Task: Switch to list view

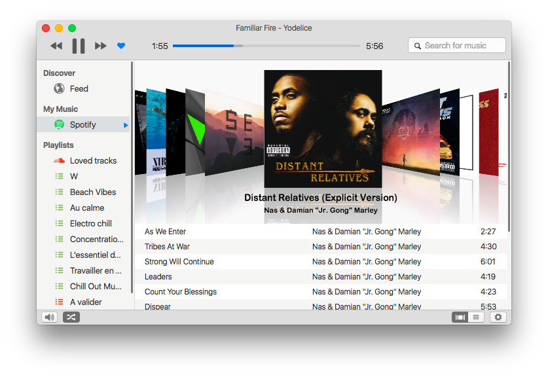Action: coord(476,317)
